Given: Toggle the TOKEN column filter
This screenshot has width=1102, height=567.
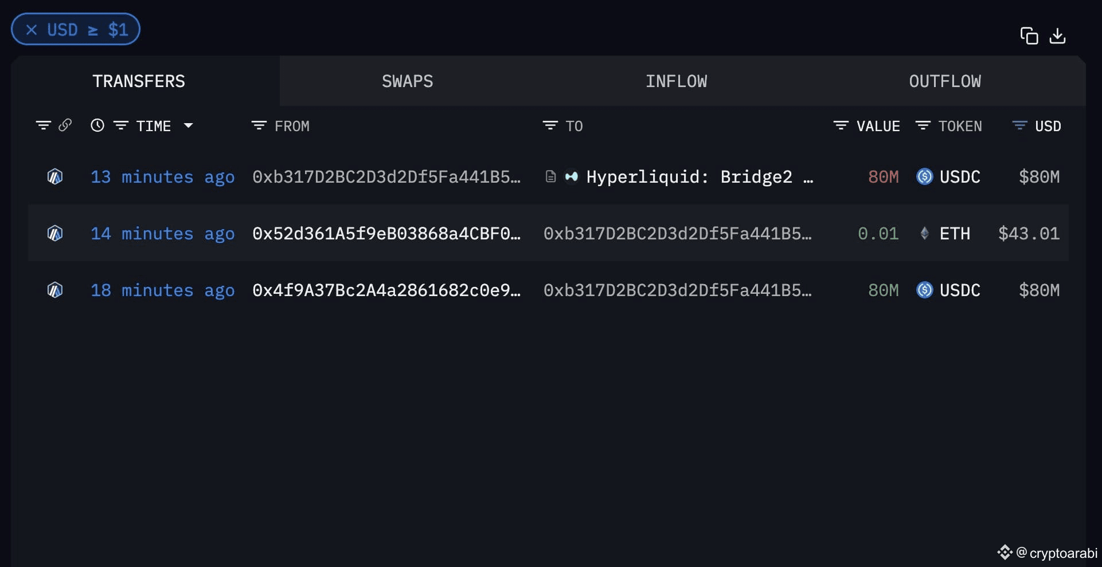Looking at the screenshot, I should [x=923, y=125].
